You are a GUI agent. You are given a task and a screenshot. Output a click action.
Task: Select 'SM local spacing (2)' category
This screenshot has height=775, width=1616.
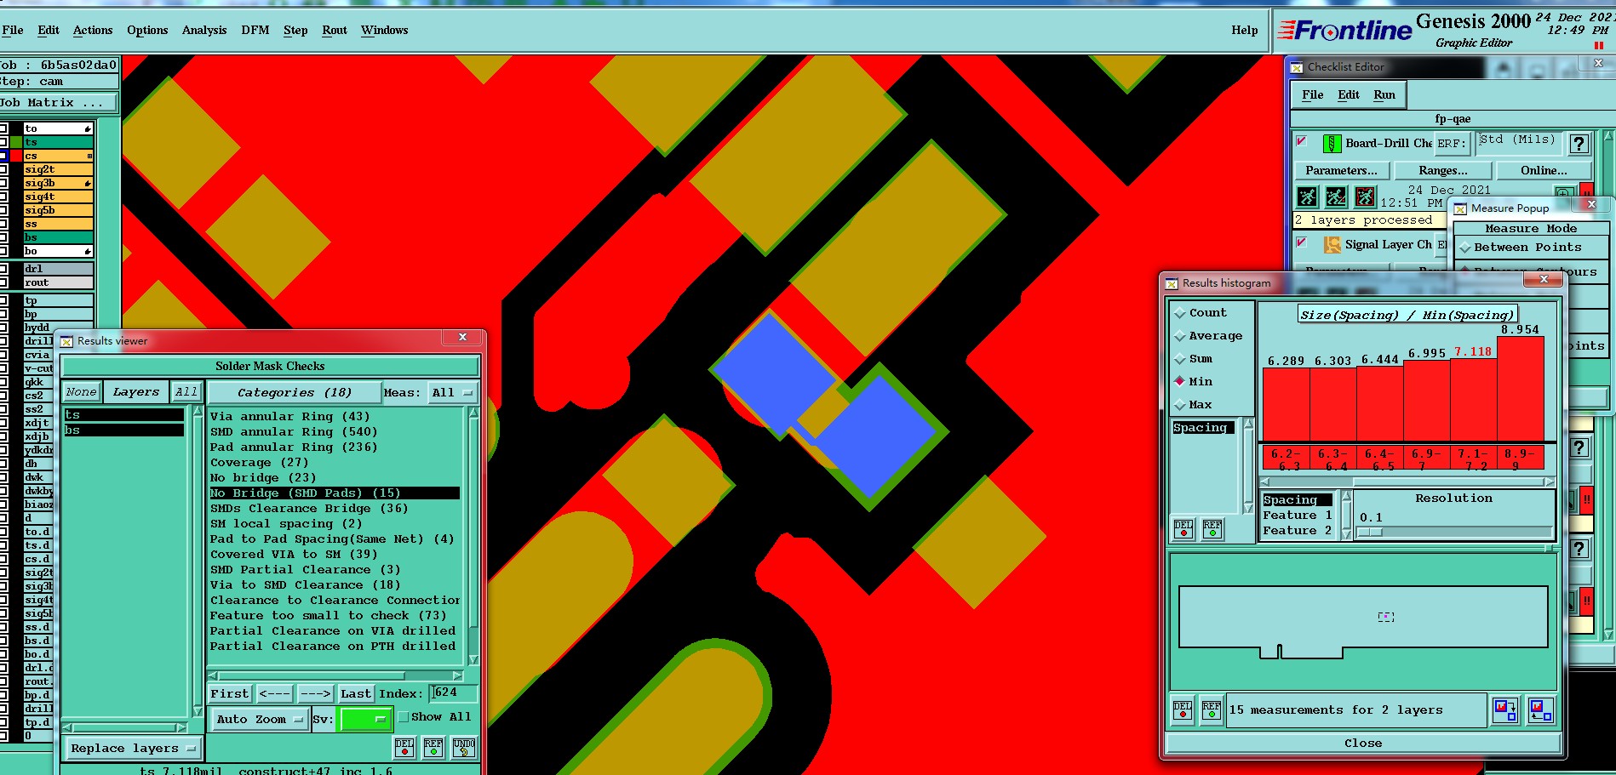coord(286,524)
